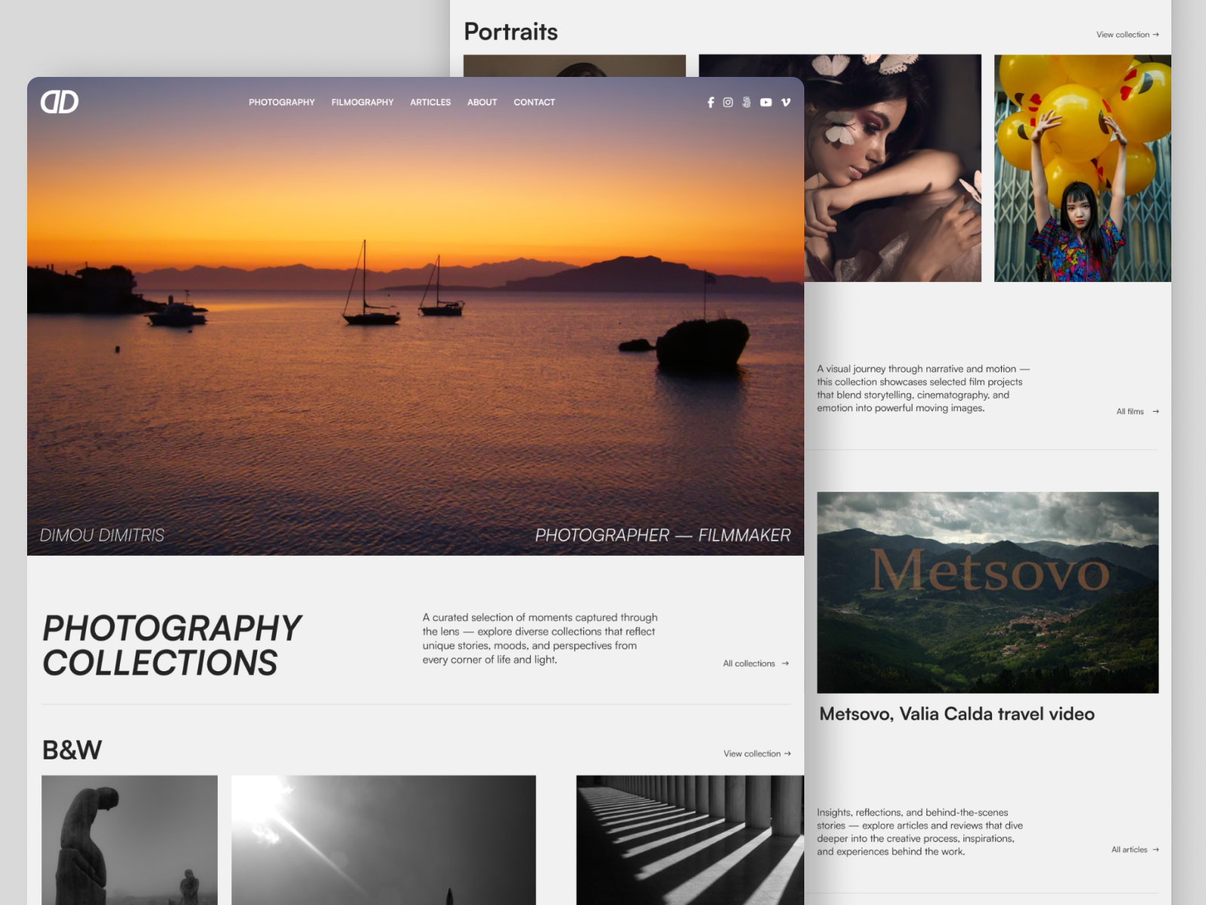
Task: Open the Facebook social icon
Action: coord(710,103)
